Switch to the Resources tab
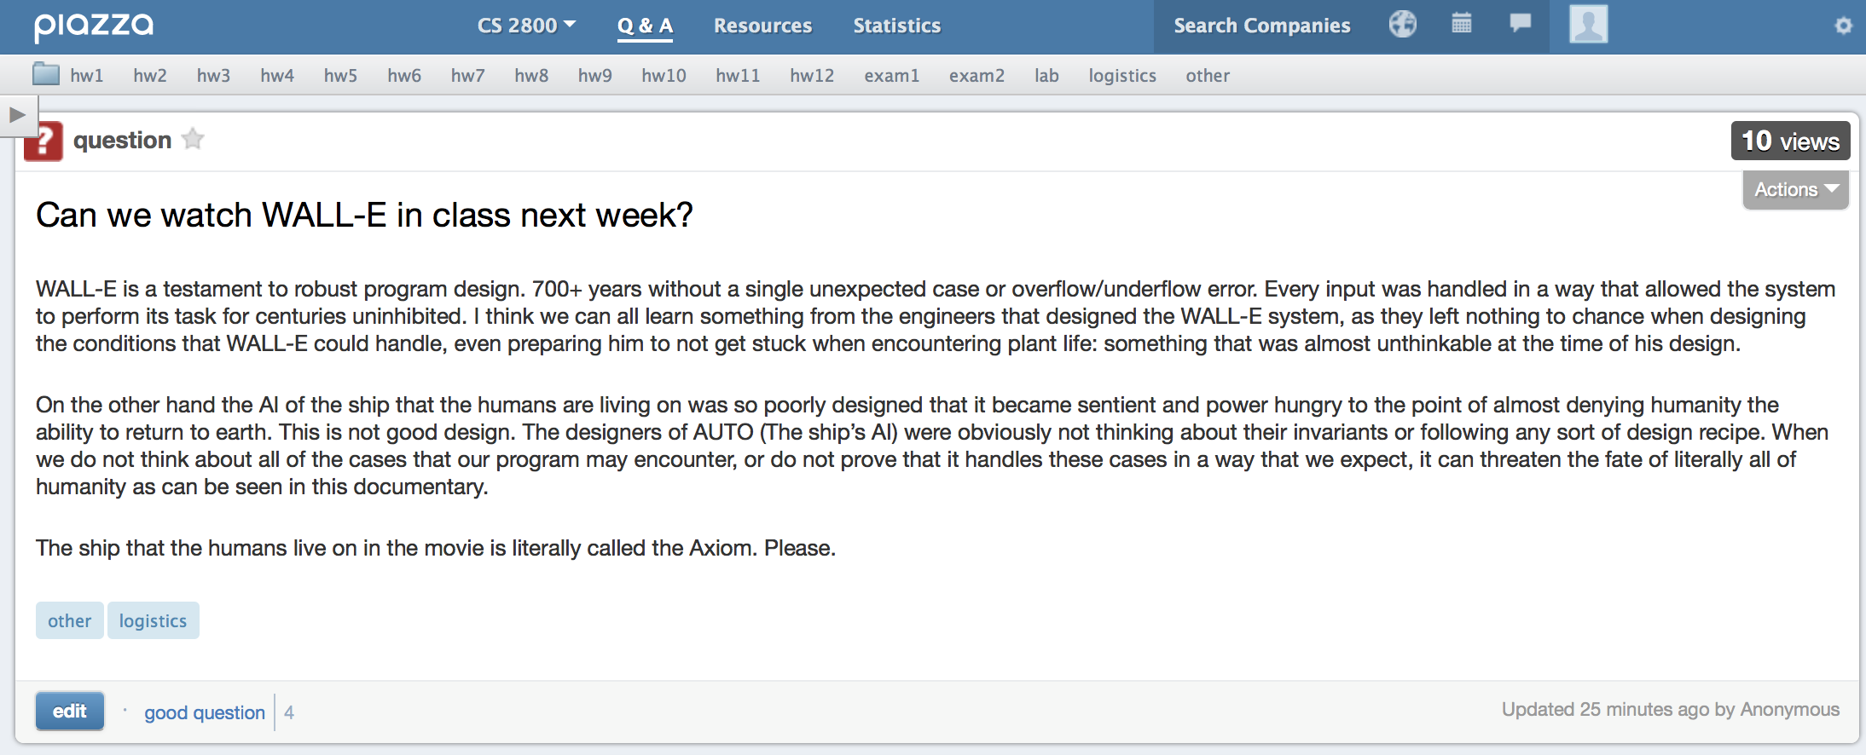Image resolution: width=1866 pixels, height=755 pixels. (x=762, y=26)
